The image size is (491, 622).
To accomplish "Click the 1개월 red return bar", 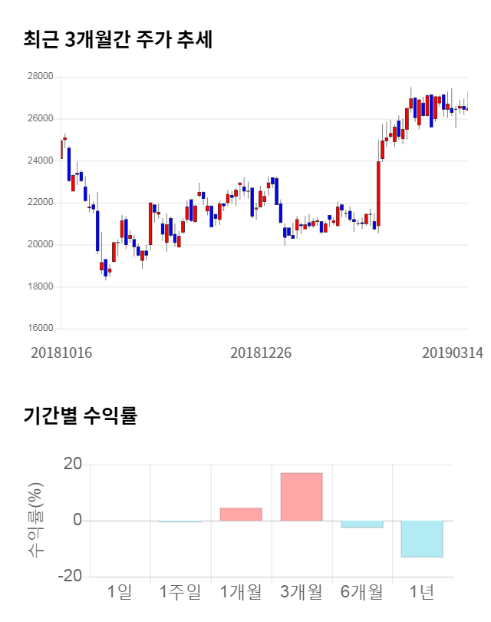I will click(241, 514).
